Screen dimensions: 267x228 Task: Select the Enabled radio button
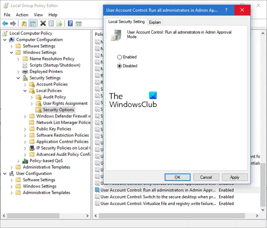click(x=119, y=57)
